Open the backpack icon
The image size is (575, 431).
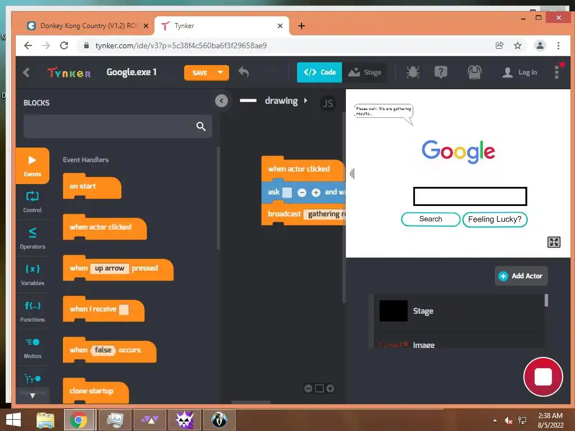(x=474, y=72)
